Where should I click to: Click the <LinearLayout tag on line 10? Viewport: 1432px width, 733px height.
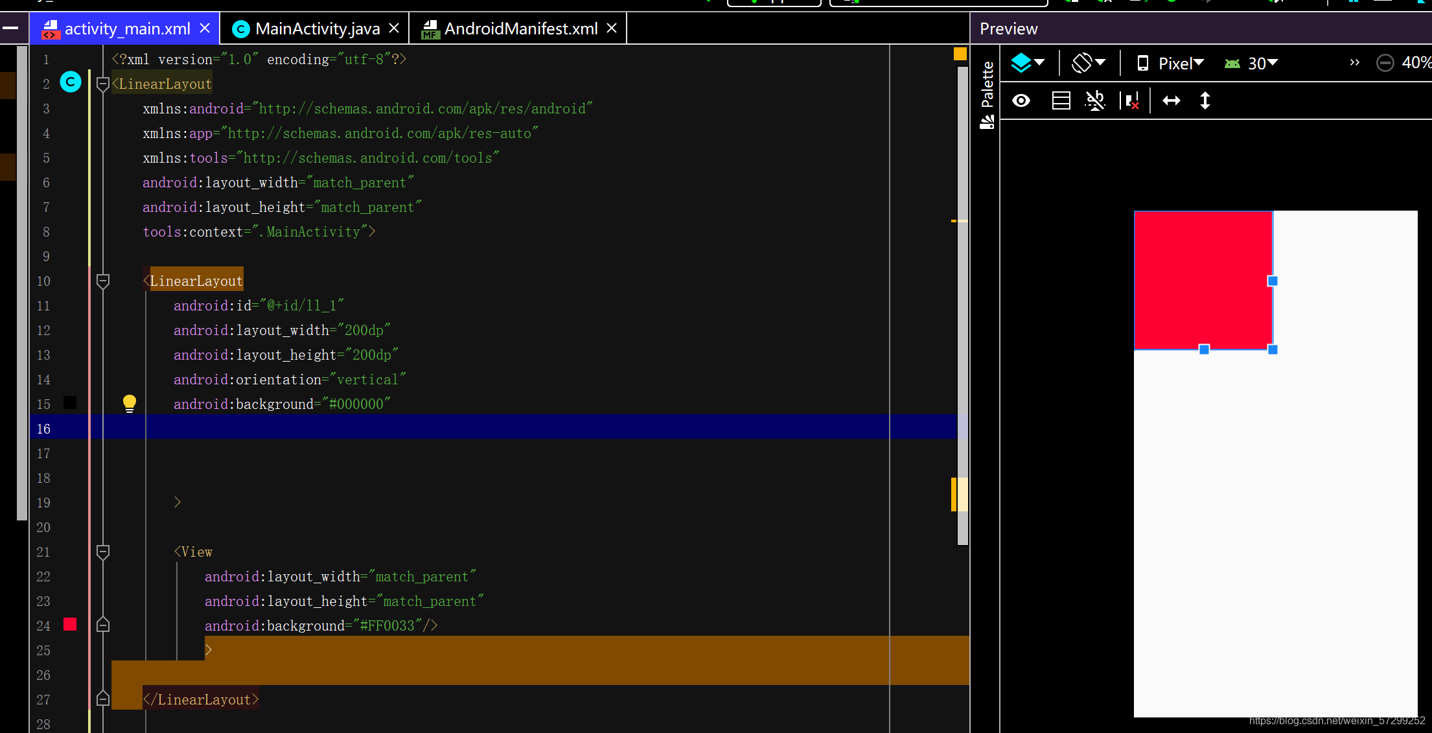pyautogui.click(x=193, y=281)
